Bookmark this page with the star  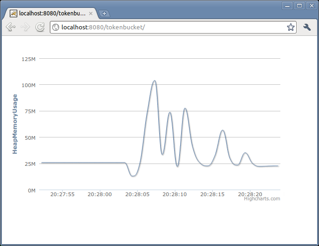pos(291,27)
